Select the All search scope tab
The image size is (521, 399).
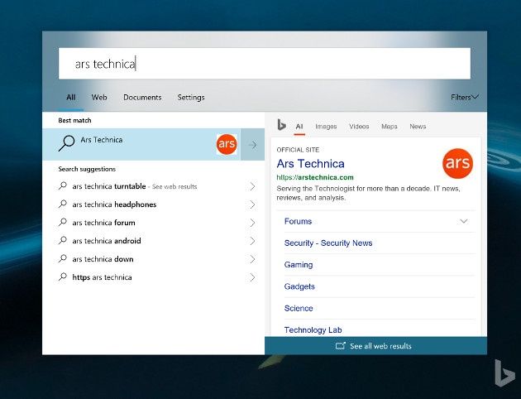[71, 98]
